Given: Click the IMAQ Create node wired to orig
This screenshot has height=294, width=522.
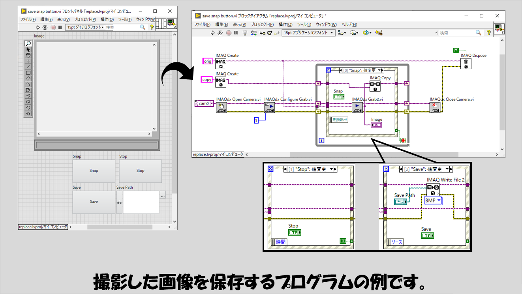Looking at the screenshot, I should [x=221, y=63].
